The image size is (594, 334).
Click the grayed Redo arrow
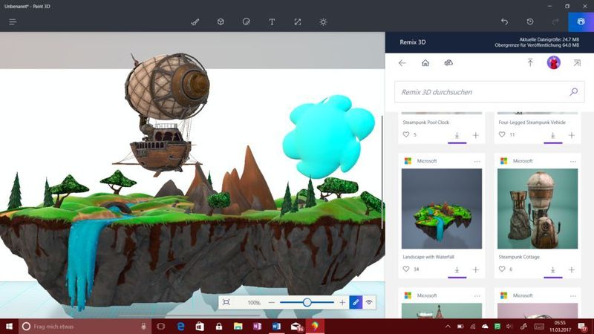[555, 22]
